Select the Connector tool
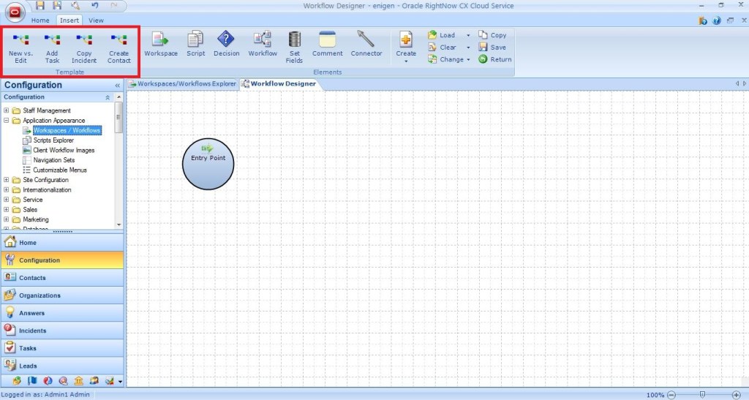The image size is (749, 400). coord(366,45)
